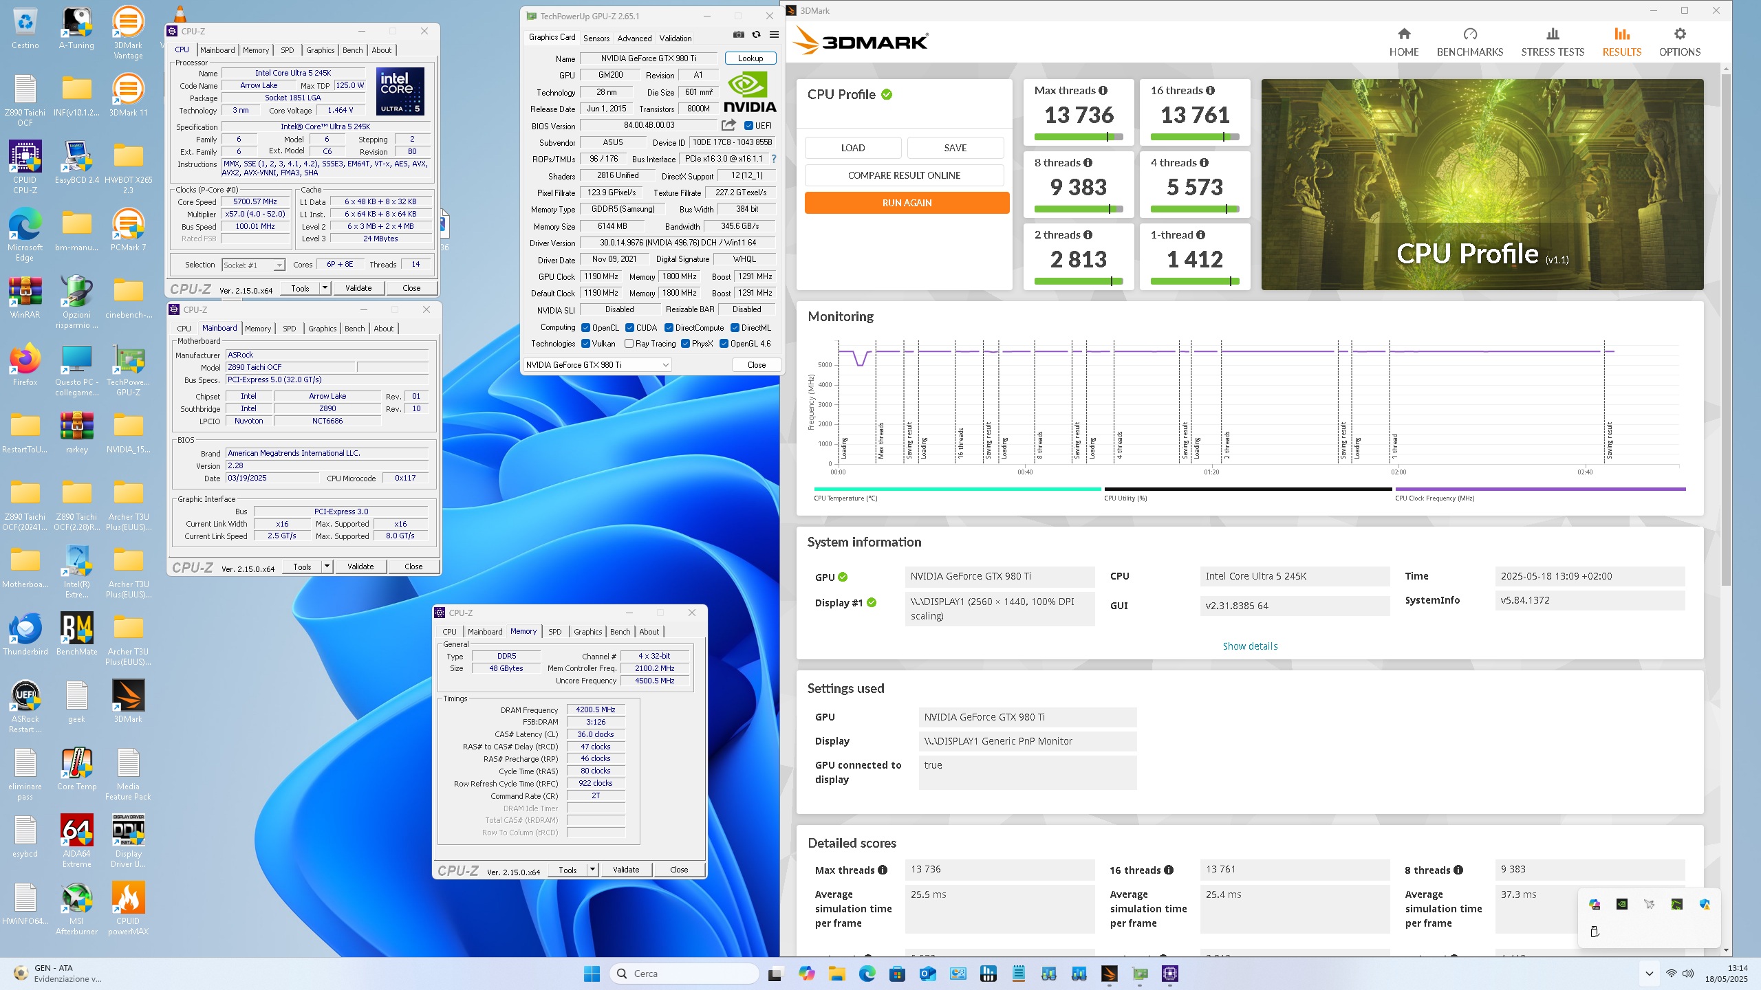Click the Cerca taskbar search field
This screenshot has width=1761, height=990.
click(x=684, y=973)
